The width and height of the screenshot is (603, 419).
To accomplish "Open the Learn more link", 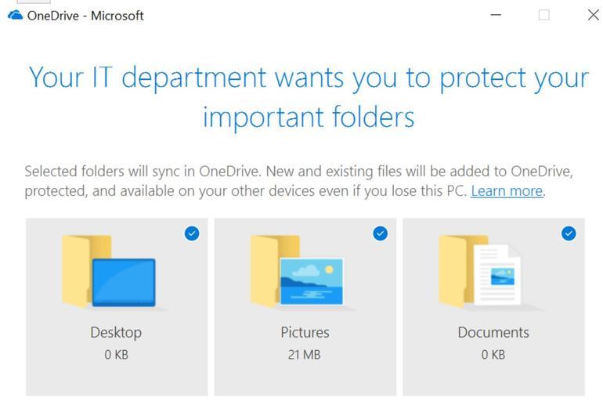I will coord(507,191).
